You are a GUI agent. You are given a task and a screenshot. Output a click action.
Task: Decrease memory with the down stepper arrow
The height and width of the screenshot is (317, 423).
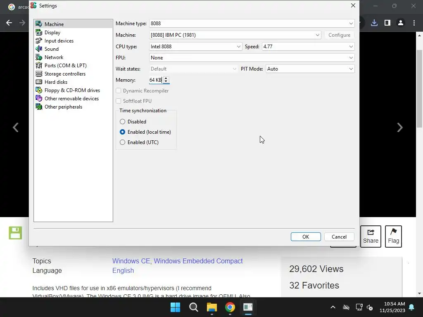(x=166, y=81)
